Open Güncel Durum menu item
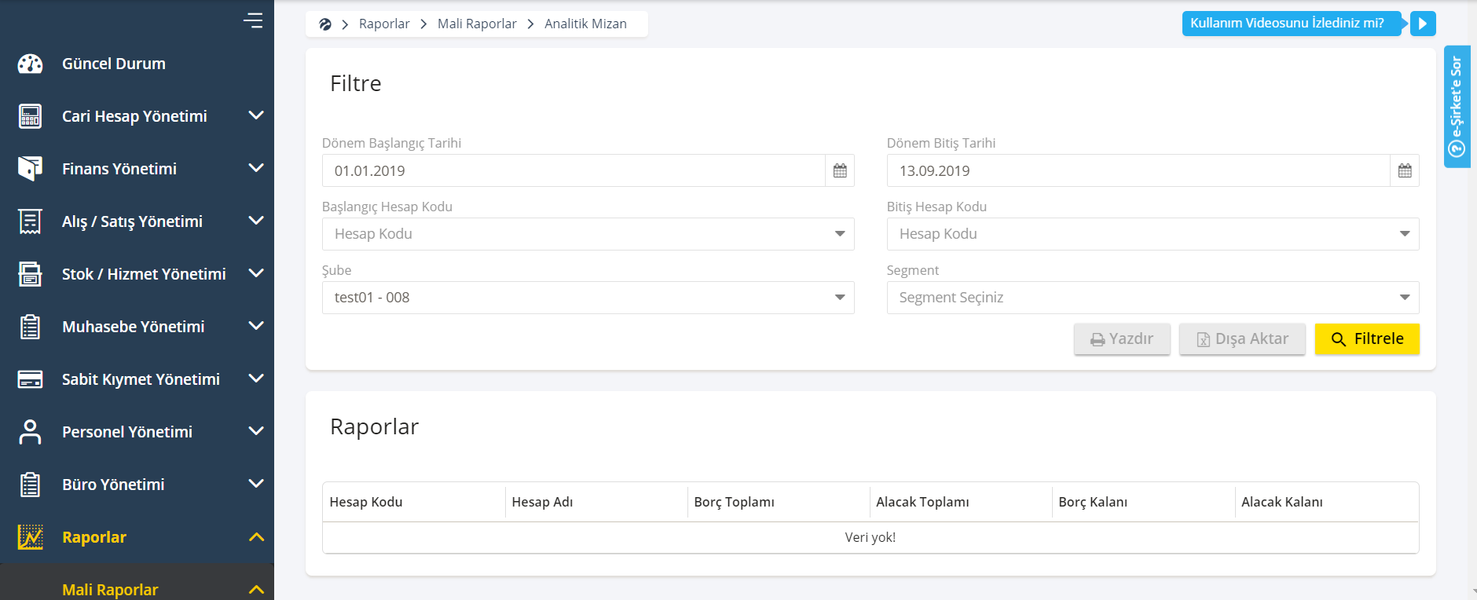Image resolution: width=1477 pixels, height=600 pixels. 114,64
